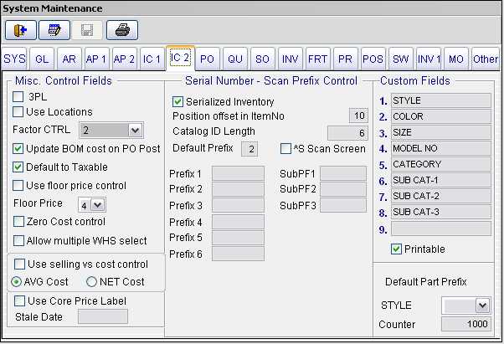The width and height of the screenshot is (504, 344).
Task: Enable Allow multiple WHS select
Action: tap(18, 240)
